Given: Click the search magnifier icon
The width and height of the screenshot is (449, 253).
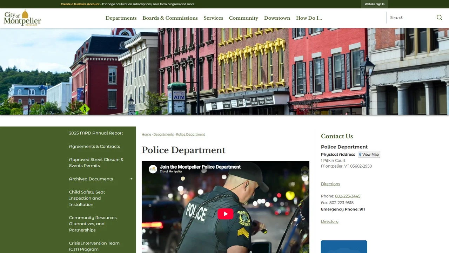Looking at the screenshot, I should coord(439,18).
